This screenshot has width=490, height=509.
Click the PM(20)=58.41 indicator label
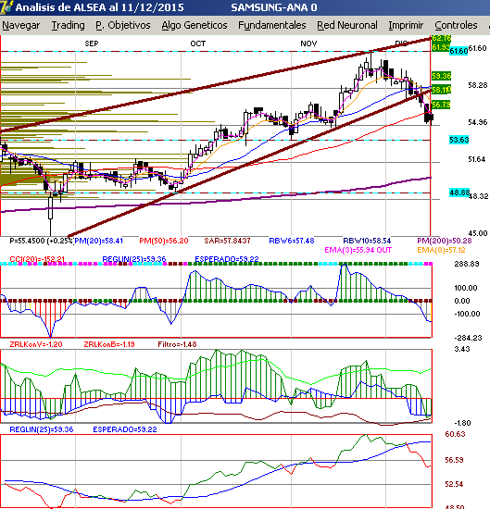pyautogui.click(x=99, y=241)
